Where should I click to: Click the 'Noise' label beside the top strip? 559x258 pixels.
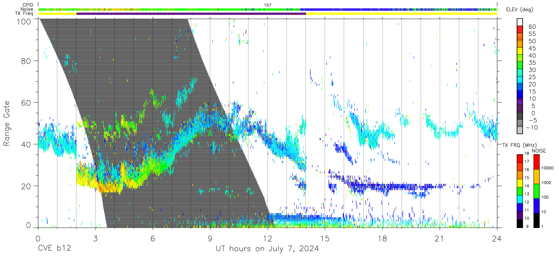pyautogui.click(x=27, y=9)
